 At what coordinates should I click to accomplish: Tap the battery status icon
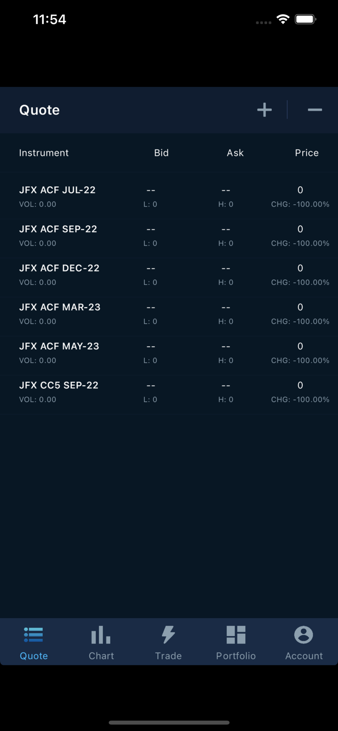point(305,19)
